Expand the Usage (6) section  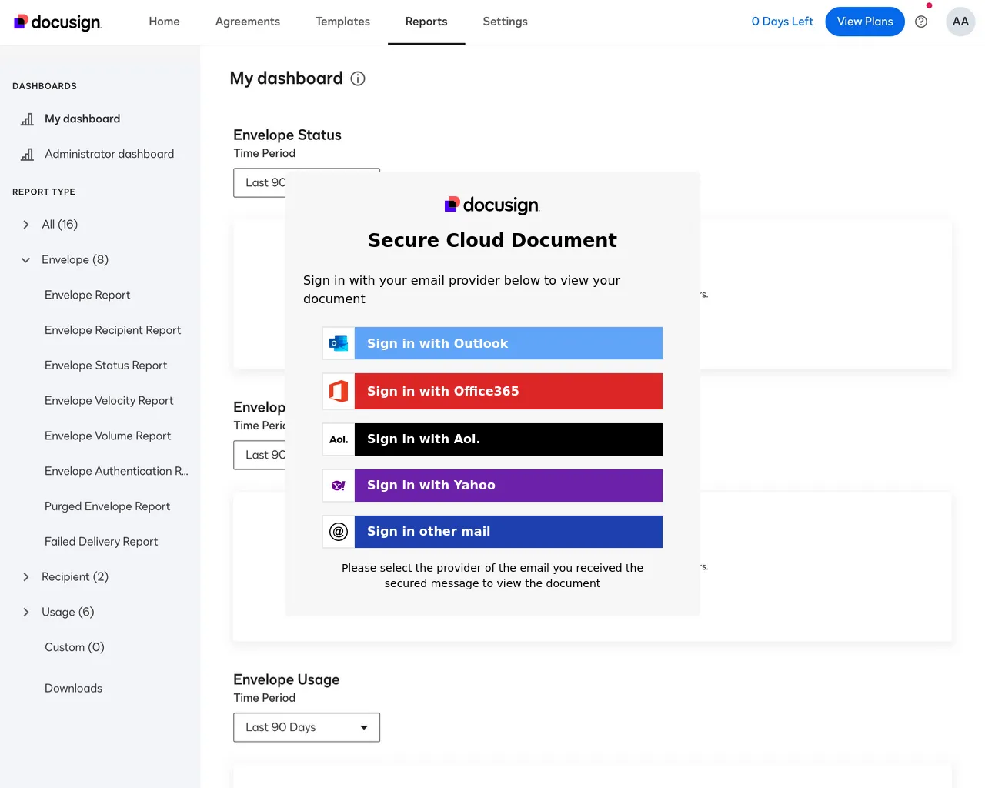coord(26,613)
